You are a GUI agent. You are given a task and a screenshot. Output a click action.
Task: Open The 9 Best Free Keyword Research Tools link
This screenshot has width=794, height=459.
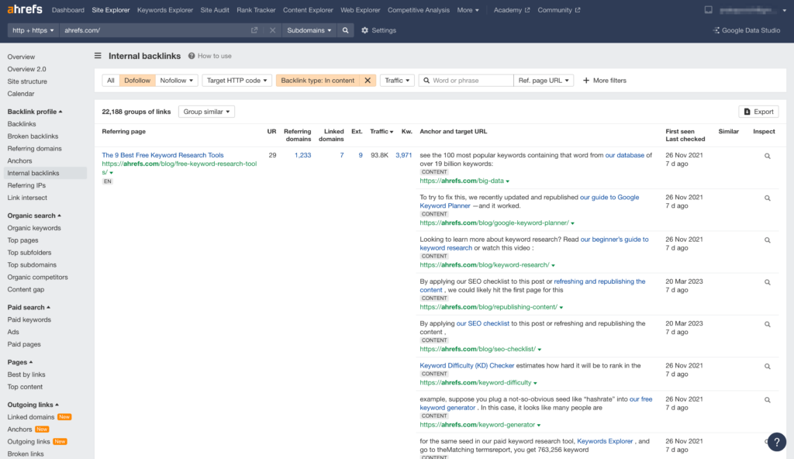coord(163,155)
